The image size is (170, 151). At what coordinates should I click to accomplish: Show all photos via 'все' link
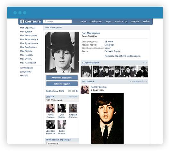(145, 63)
